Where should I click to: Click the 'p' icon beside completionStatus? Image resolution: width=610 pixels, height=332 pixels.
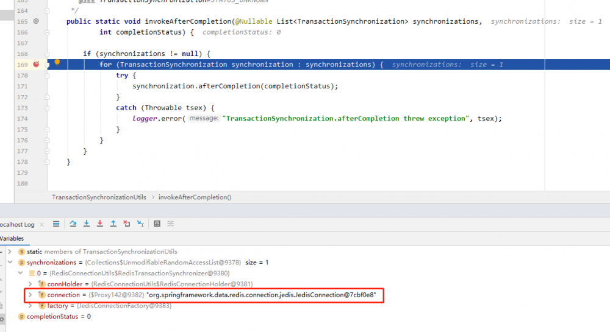point(21,317)
